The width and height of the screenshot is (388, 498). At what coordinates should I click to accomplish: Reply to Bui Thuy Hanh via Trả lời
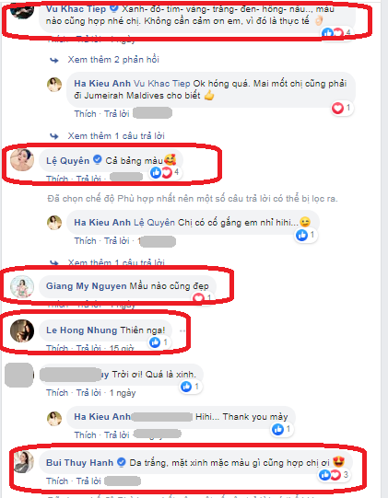88,481
